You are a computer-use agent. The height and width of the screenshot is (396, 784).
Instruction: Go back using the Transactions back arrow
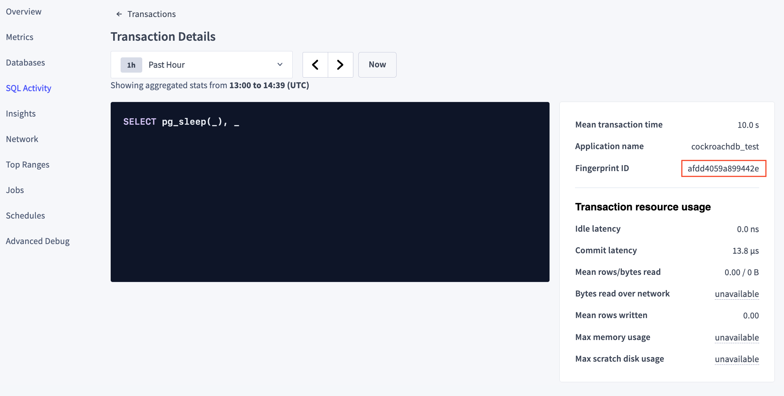pyautogui.click(x=119, y=14)
